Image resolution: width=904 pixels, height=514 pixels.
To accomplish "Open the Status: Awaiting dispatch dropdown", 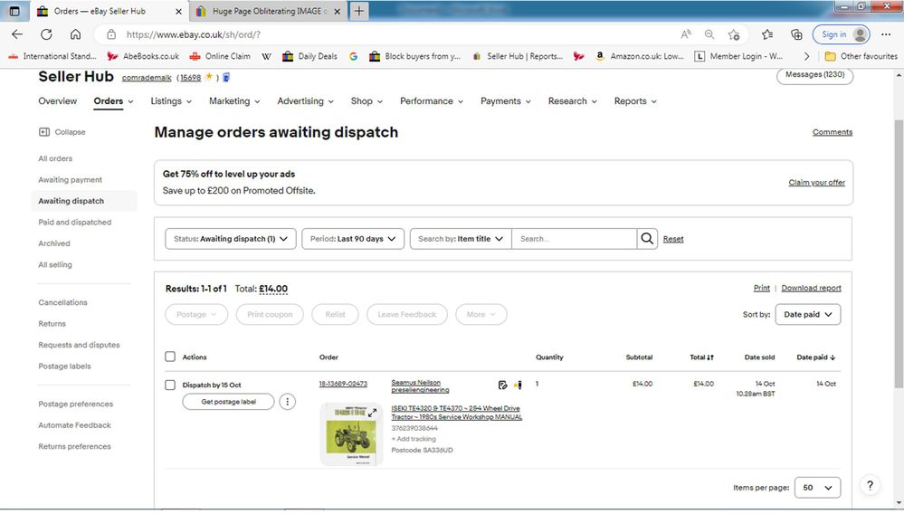I will tap(231, 239).
